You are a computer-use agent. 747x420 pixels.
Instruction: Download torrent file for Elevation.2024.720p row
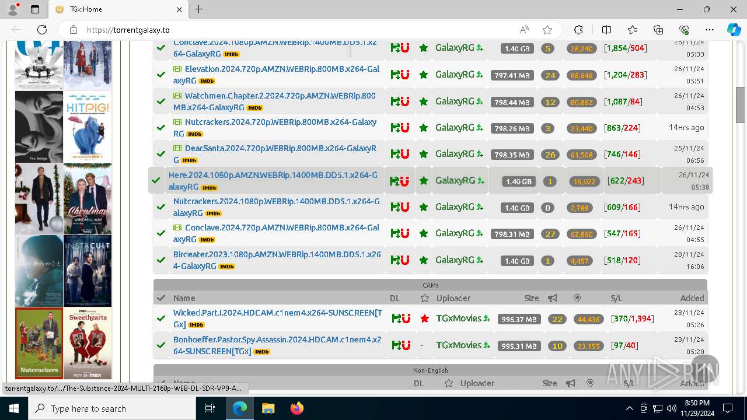(x=395, y=75)
